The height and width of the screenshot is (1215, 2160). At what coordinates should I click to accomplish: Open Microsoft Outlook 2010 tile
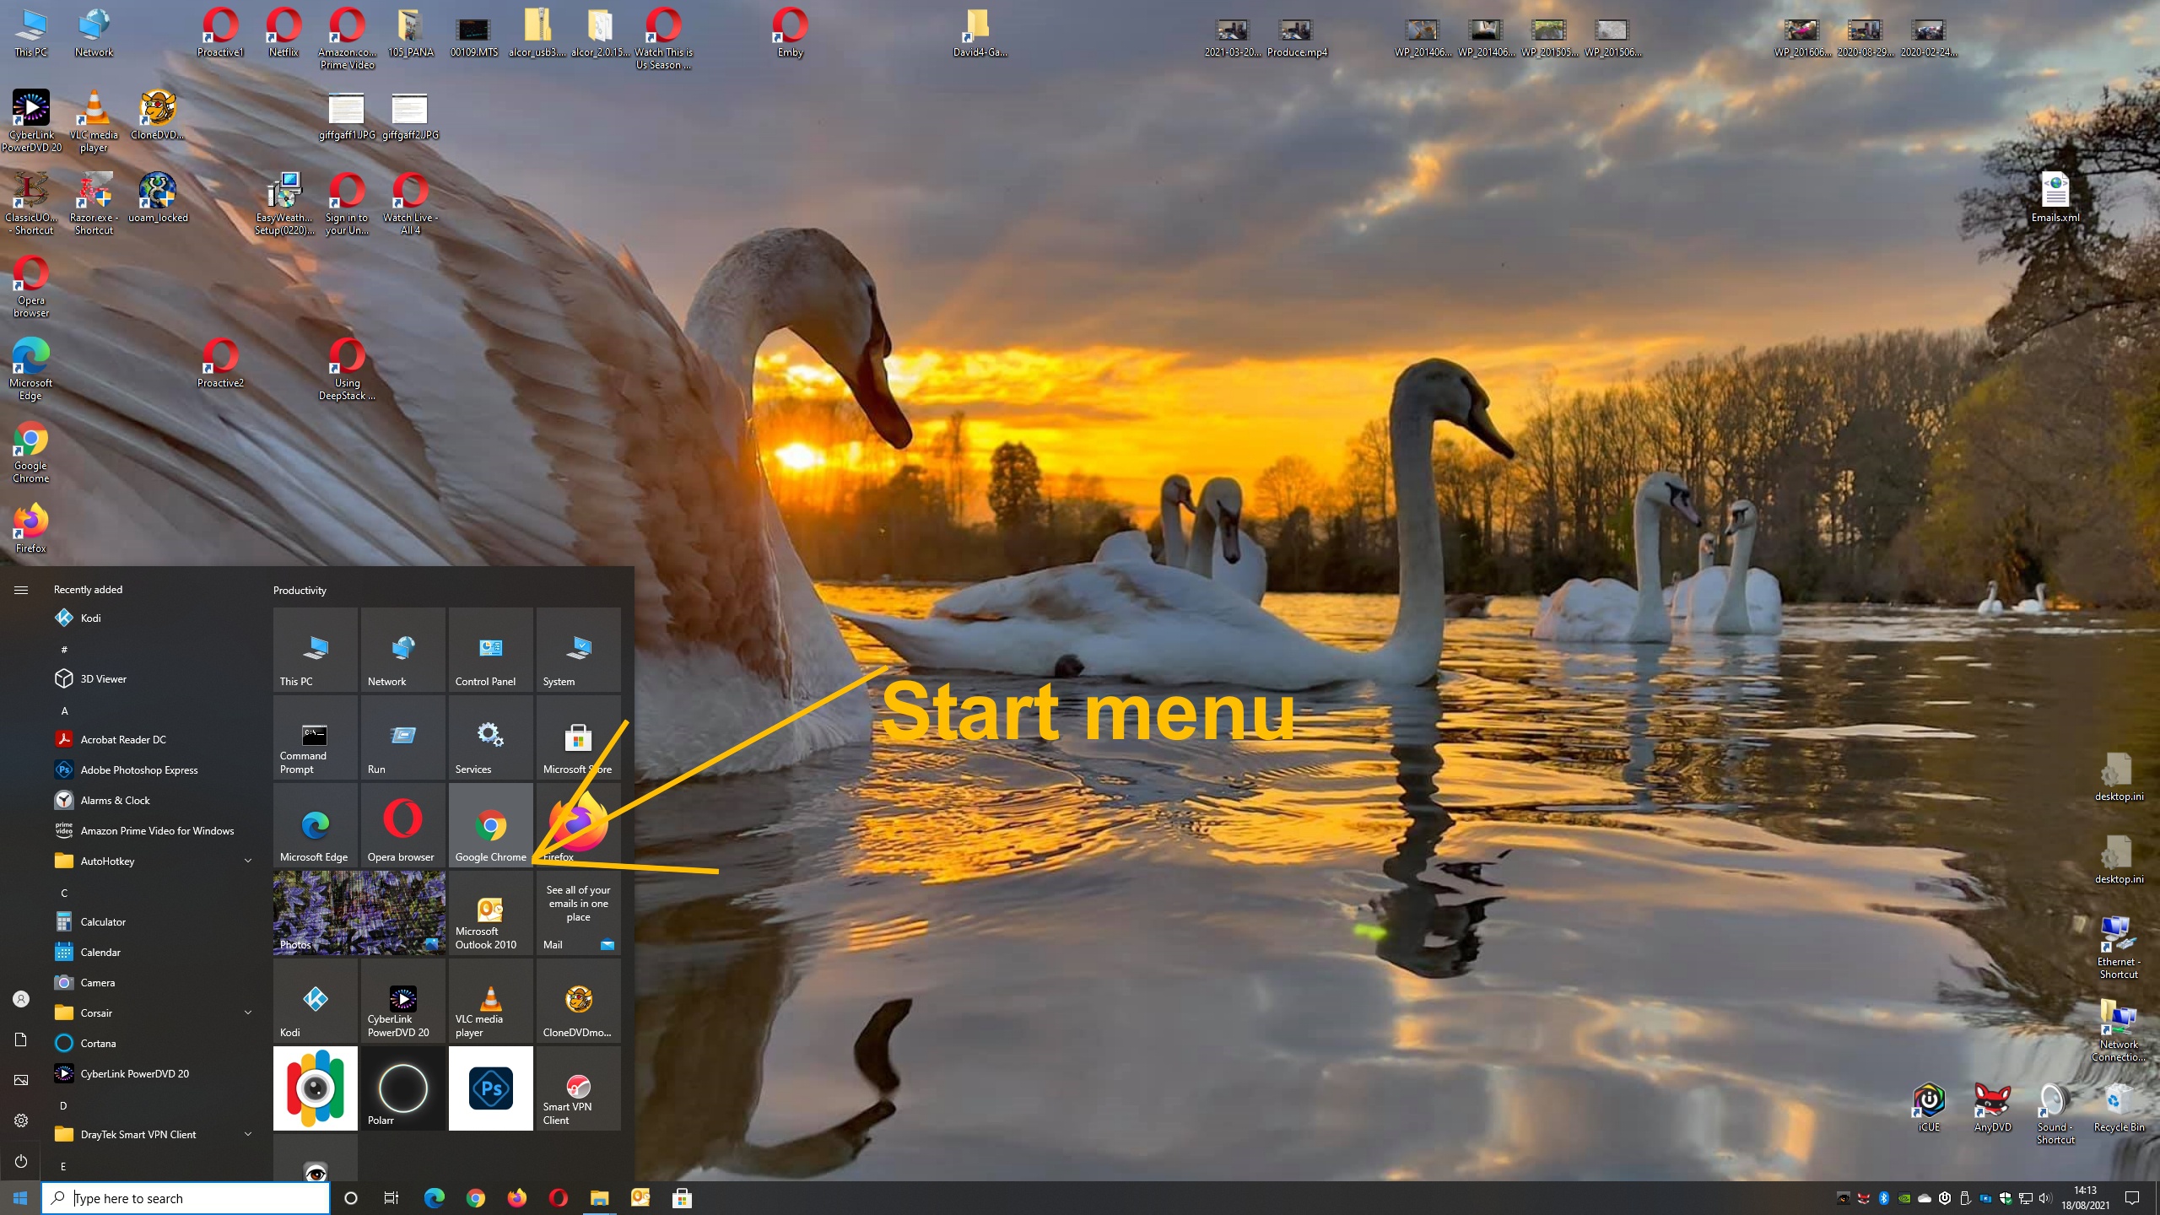click(490, 914)
